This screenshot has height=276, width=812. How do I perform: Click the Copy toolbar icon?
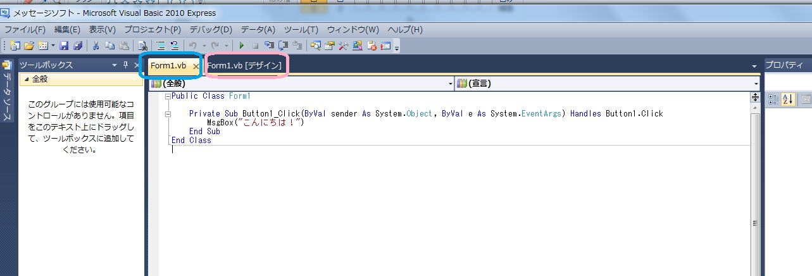(x=110, y=46)
